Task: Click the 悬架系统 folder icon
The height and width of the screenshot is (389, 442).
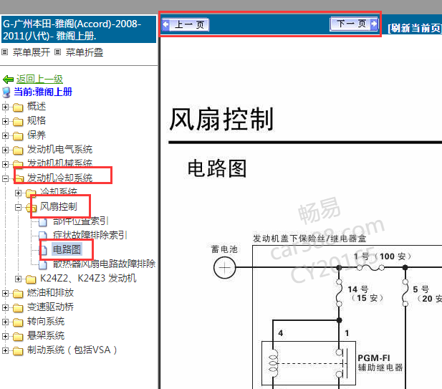Action: pos(18,337)
